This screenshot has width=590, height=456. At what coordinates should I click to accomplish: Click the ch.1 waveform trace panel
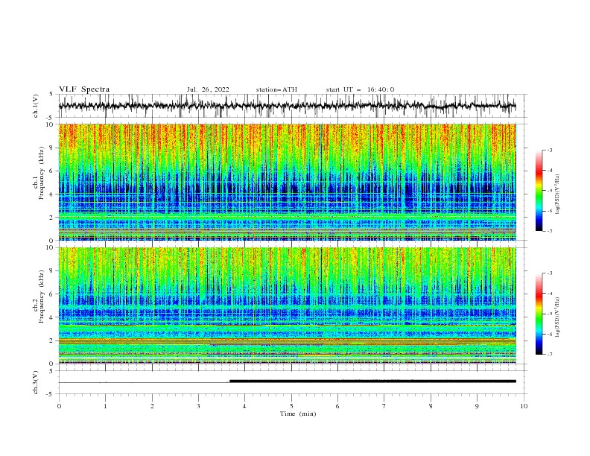[292, 106]
